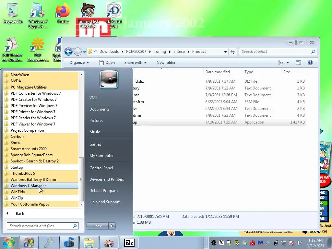
Task: Click New folder in the Explorer toolbar
Action: tap(166, 63)
